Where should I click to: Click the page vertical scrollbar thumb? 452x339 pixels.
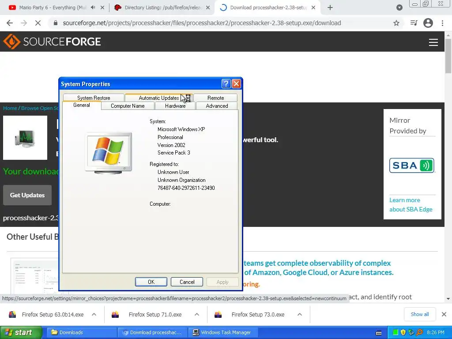[x=448, y=56]
